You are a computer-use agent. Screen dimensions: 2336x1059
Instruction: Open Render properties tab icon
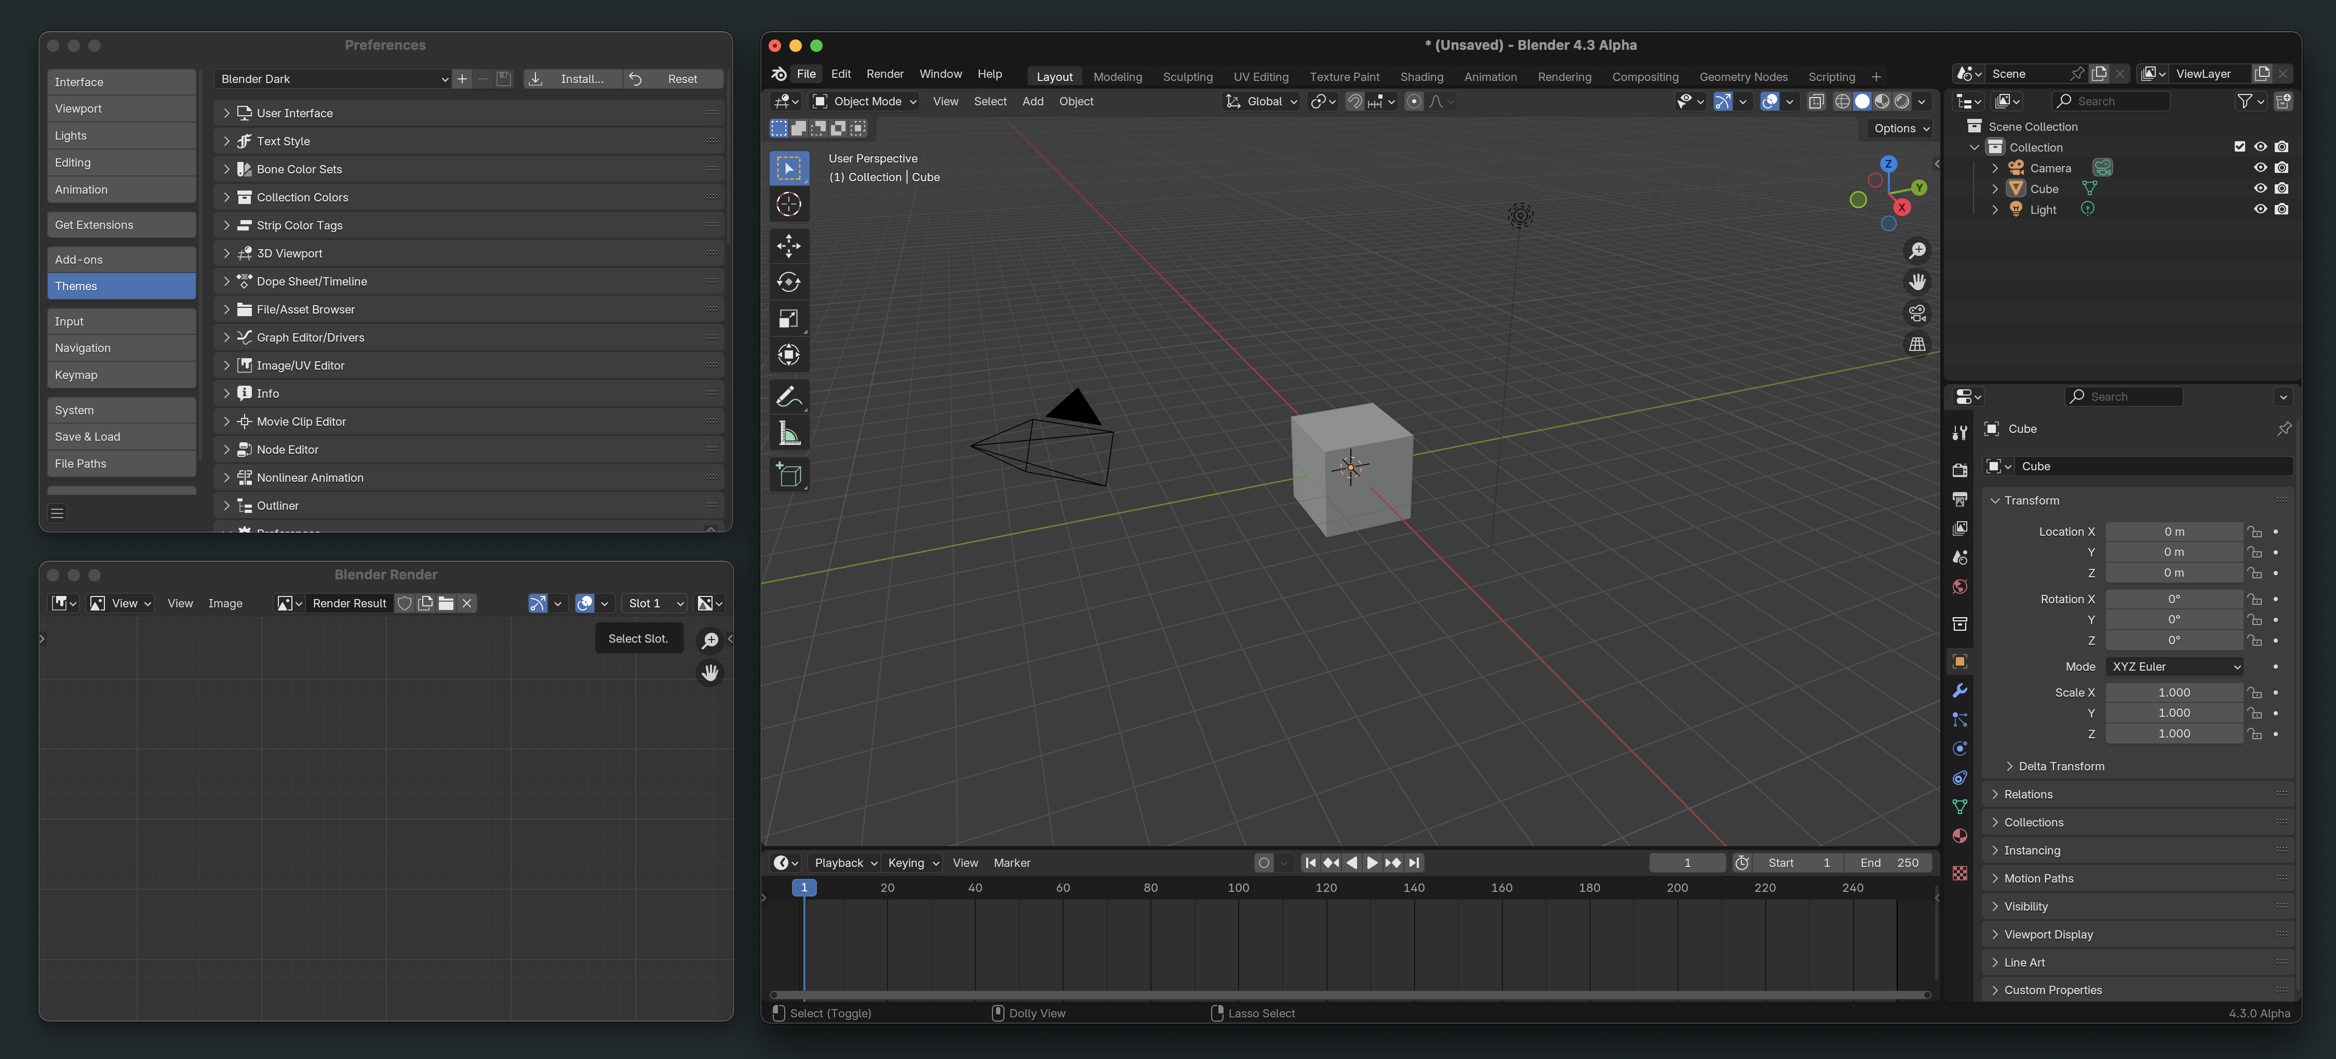tap(1959, 470)
